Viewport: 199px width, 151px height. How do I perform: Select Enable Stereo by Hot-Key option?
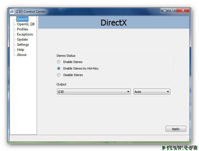coord(59,68)
